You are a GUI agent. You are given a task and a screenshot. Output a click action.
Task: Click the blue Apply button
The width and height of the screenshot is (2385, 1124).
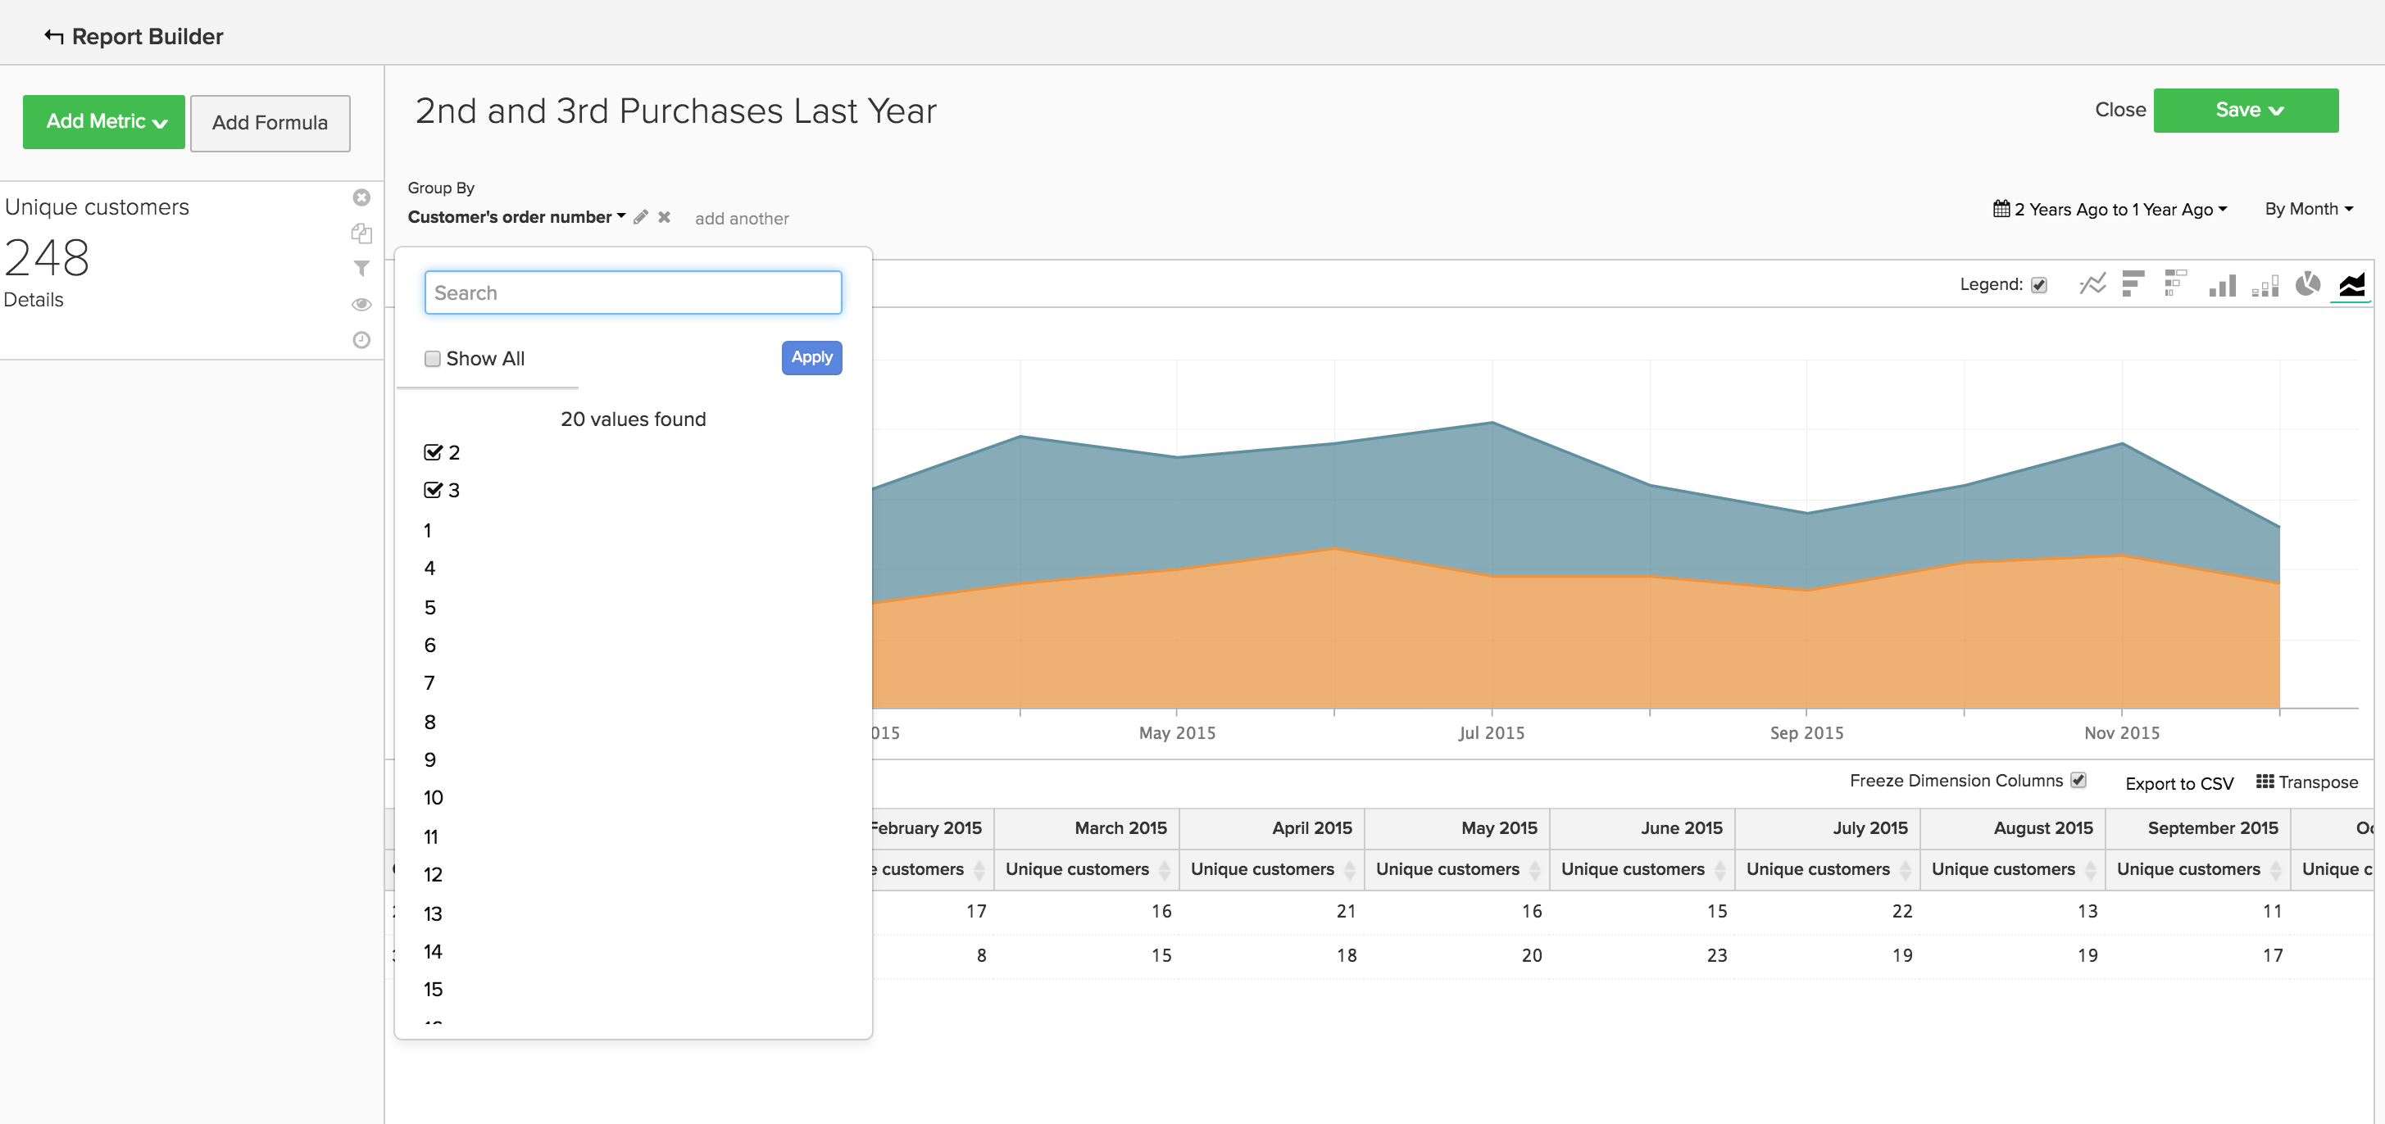point(811,357)
